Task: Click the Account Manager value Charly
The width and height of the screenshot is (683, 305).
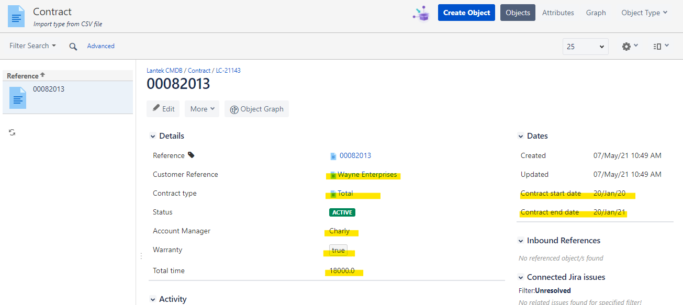Action: [x=339, y=231]
